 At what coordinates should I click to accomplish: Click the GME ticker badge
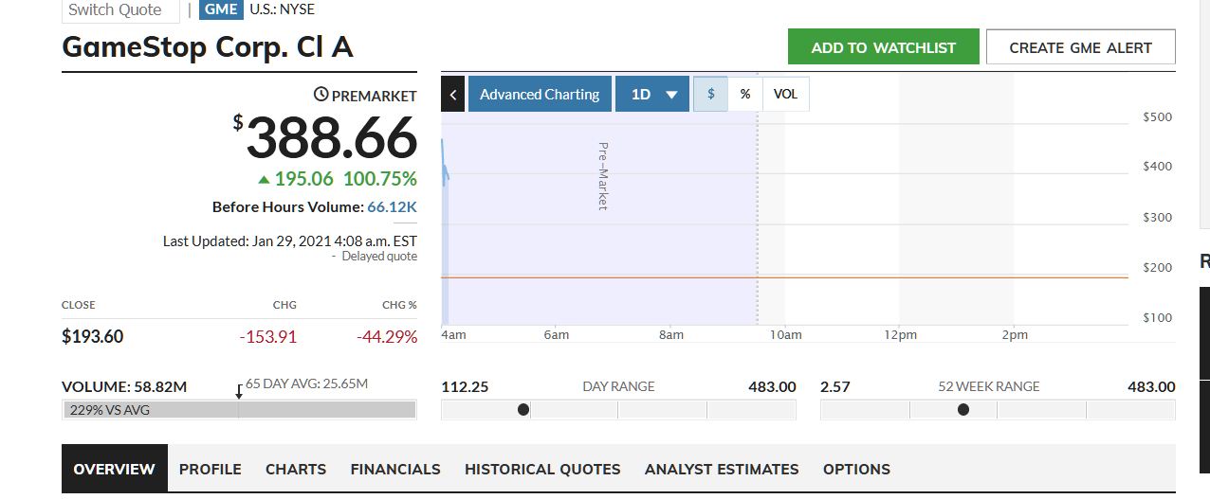tap(221, 9)
